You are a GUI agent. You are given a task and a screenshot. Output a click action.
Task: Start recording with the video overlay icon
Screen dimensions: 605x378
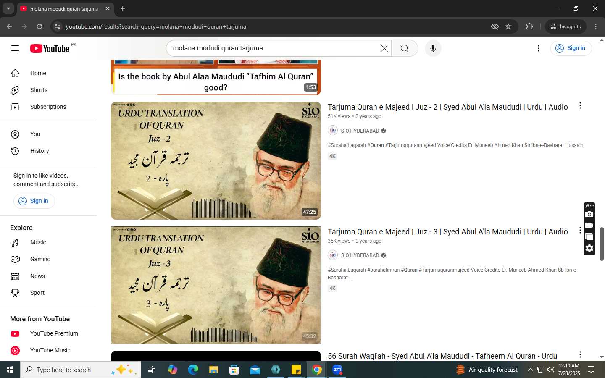coord(589,226)
